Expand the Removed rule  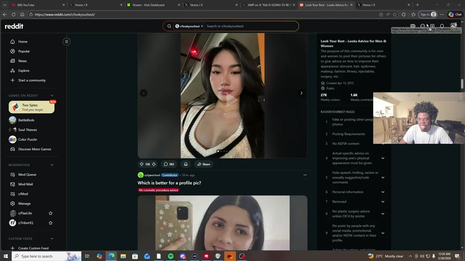pyautogui.click(x=383, y=202)
